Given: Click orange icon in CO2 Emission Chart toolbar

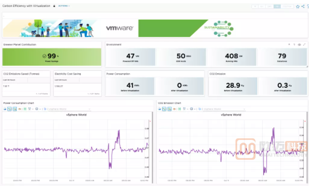Looking at the screenshot, I should tap(175, 109).
